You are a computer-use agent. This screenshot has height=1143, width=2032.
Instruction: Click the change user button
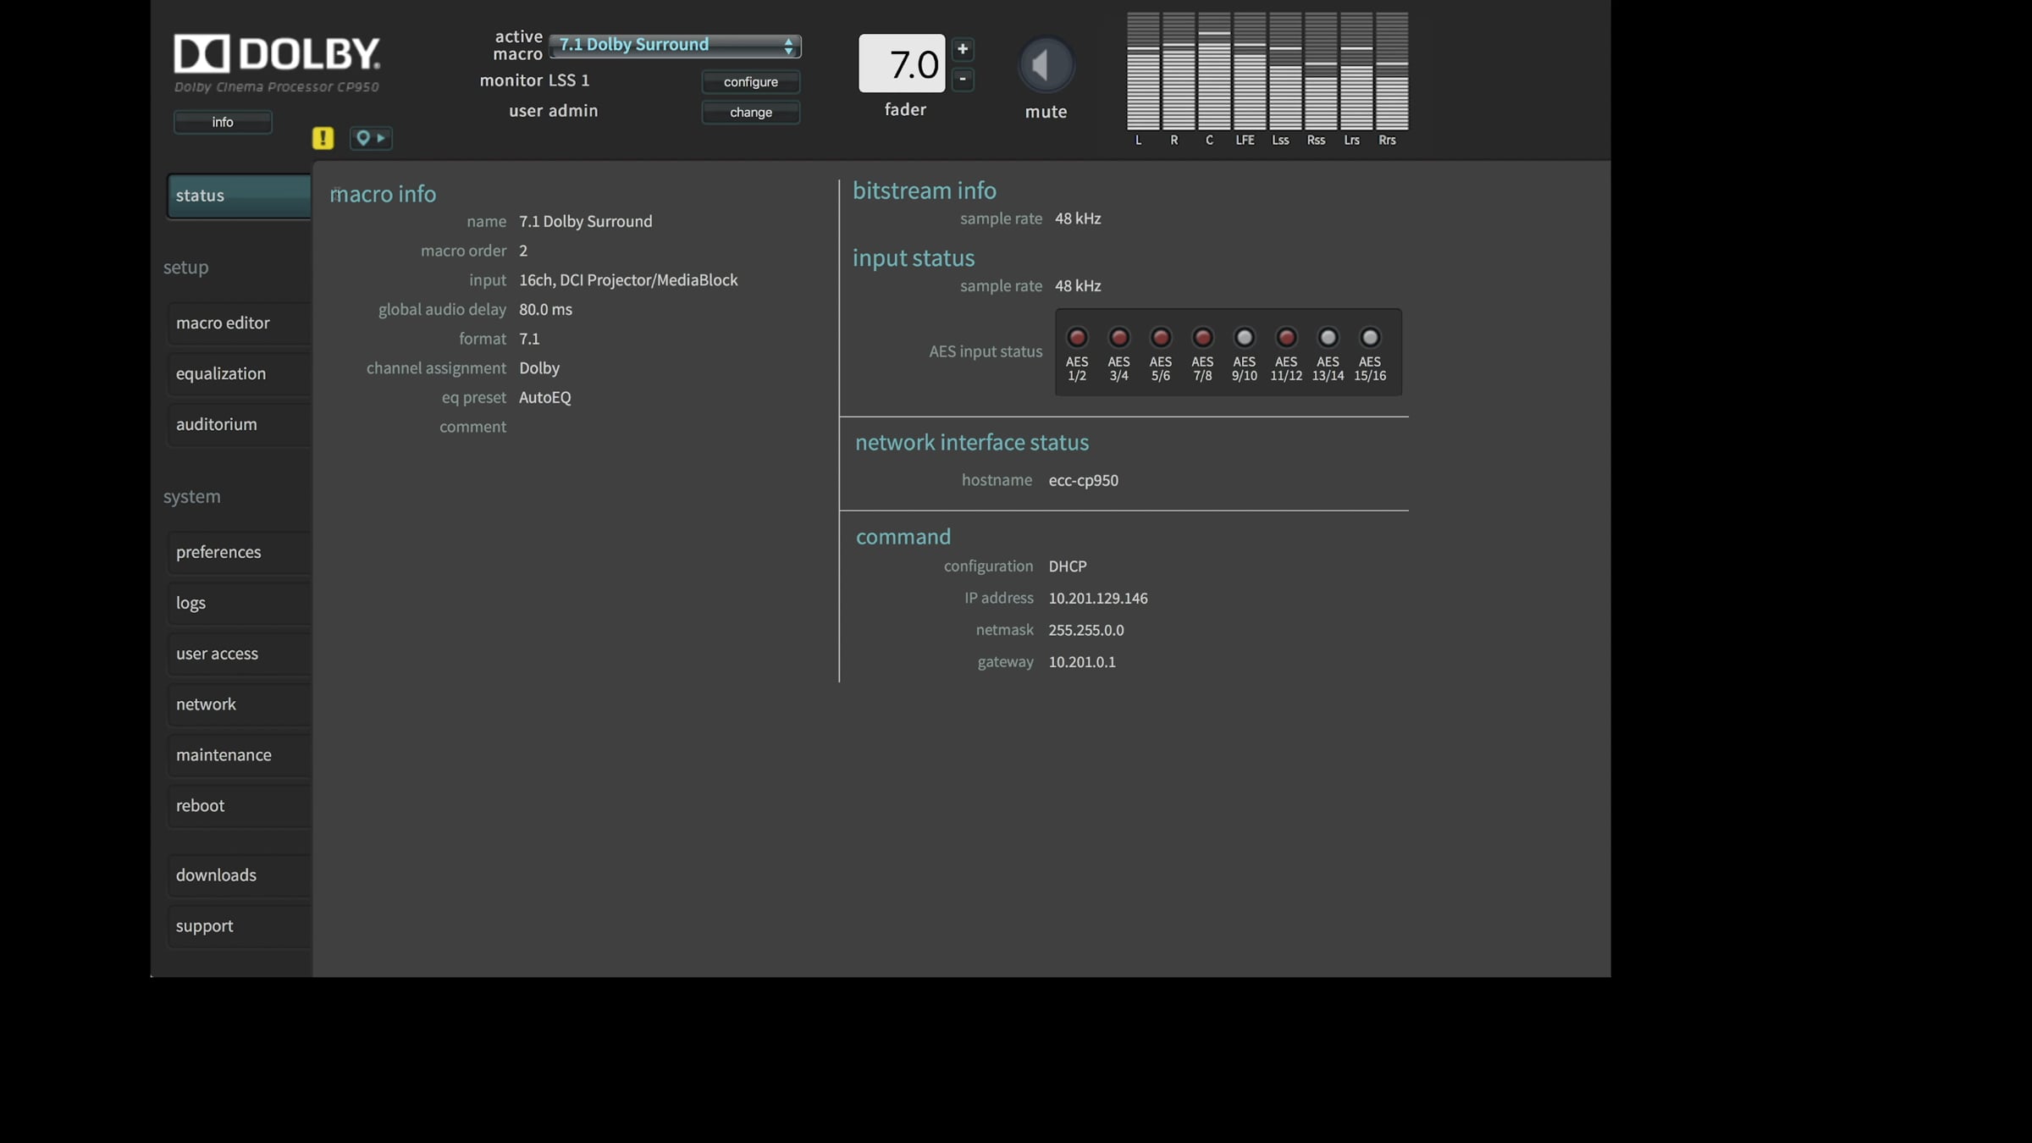click(x=750, y=113)
